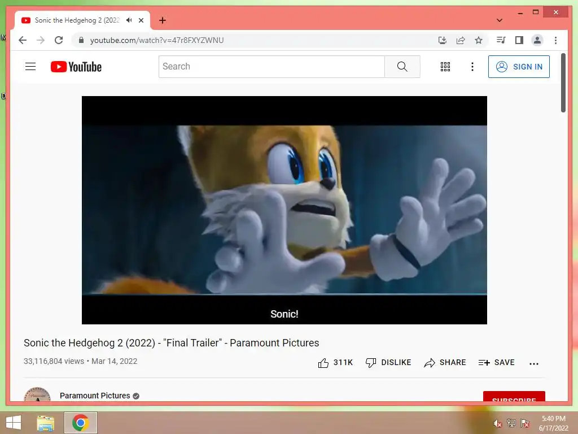Click the network tray icon
The height and width of the screenshot is (434, 578).
pos(511,423)
